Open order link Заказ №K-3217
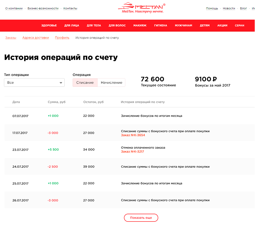255x227 pixels. tap(132, 152)
